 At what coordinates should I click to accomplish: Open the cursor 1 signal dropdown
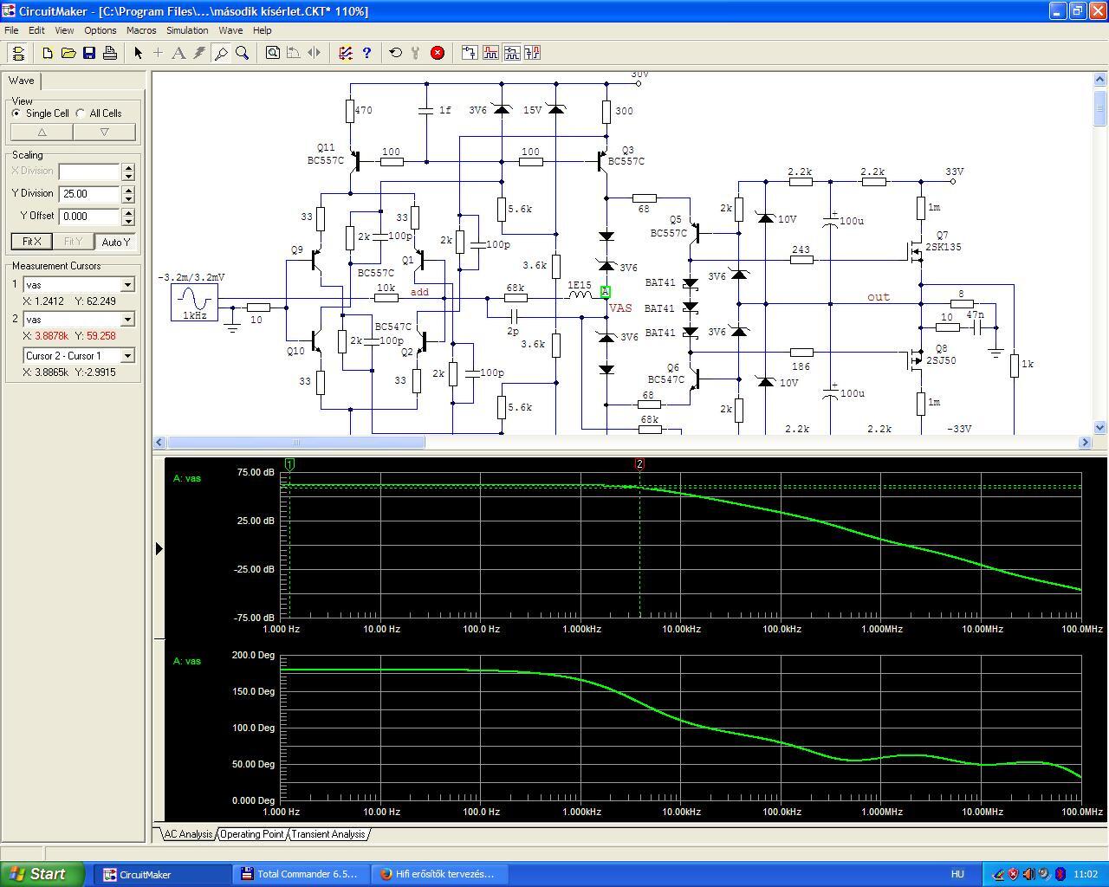(x=127, y=285)
